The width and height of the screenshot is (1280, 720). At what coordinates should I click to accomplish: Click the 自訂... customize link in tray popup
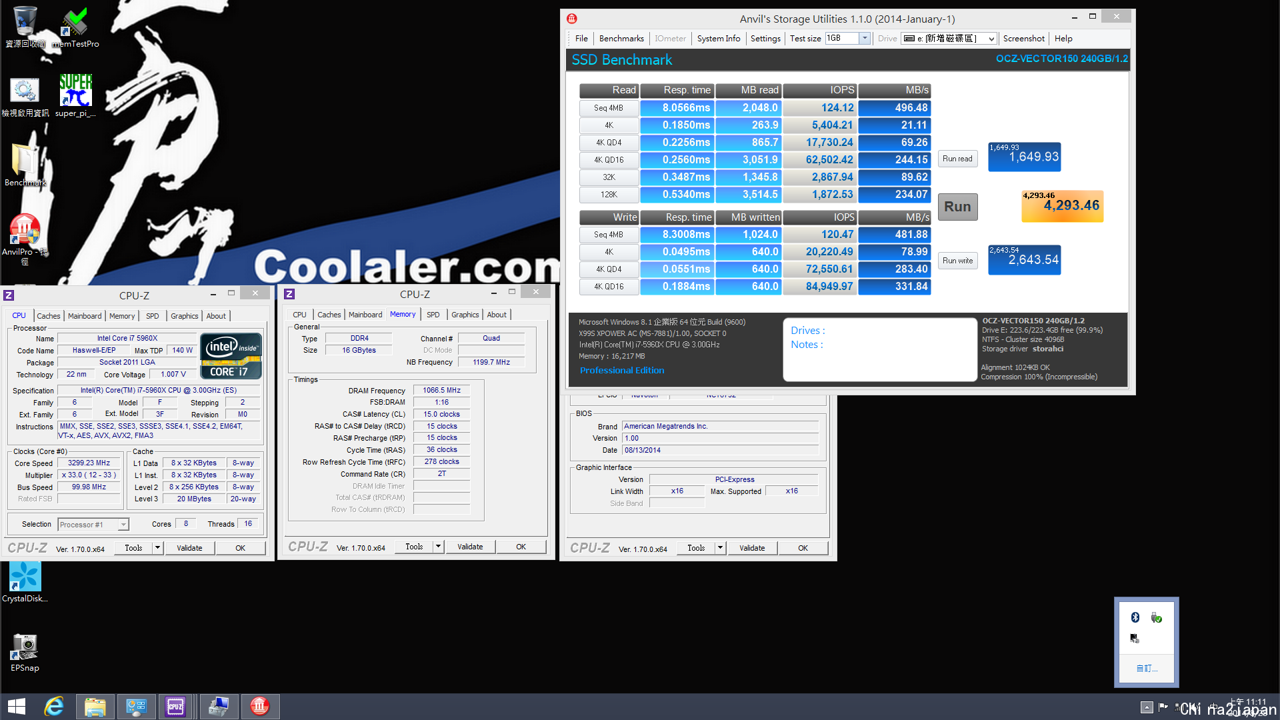[1147, 668]
